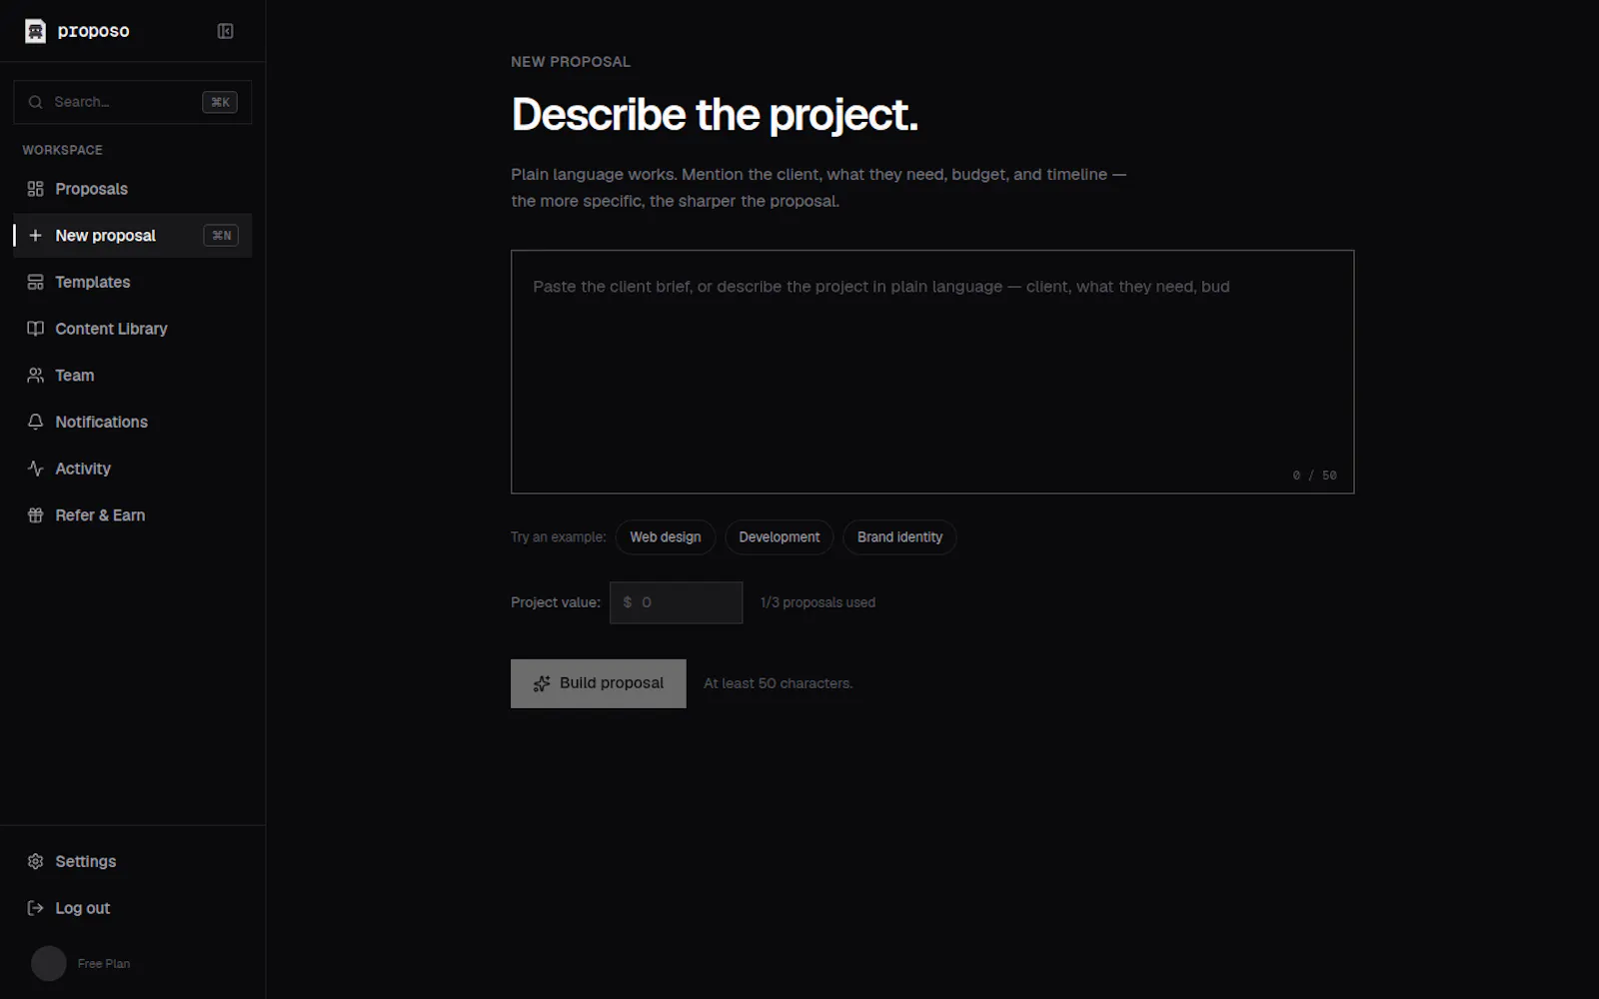Try the Development example
The image size is (1599, 999).
tap(780, 537)
